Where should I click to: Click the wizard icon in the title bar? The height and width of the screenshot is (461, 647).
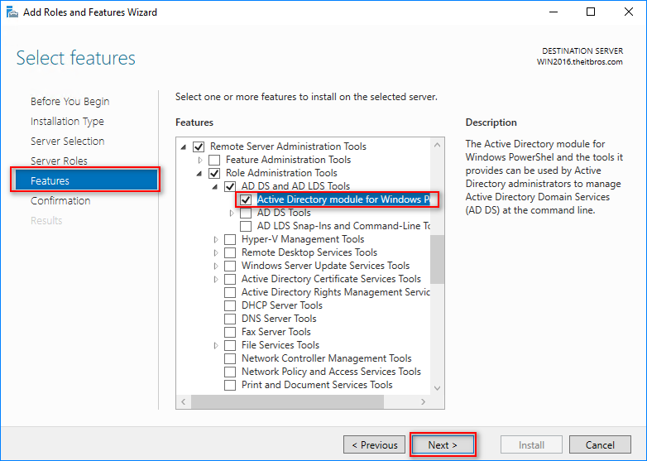click(12, 12)
